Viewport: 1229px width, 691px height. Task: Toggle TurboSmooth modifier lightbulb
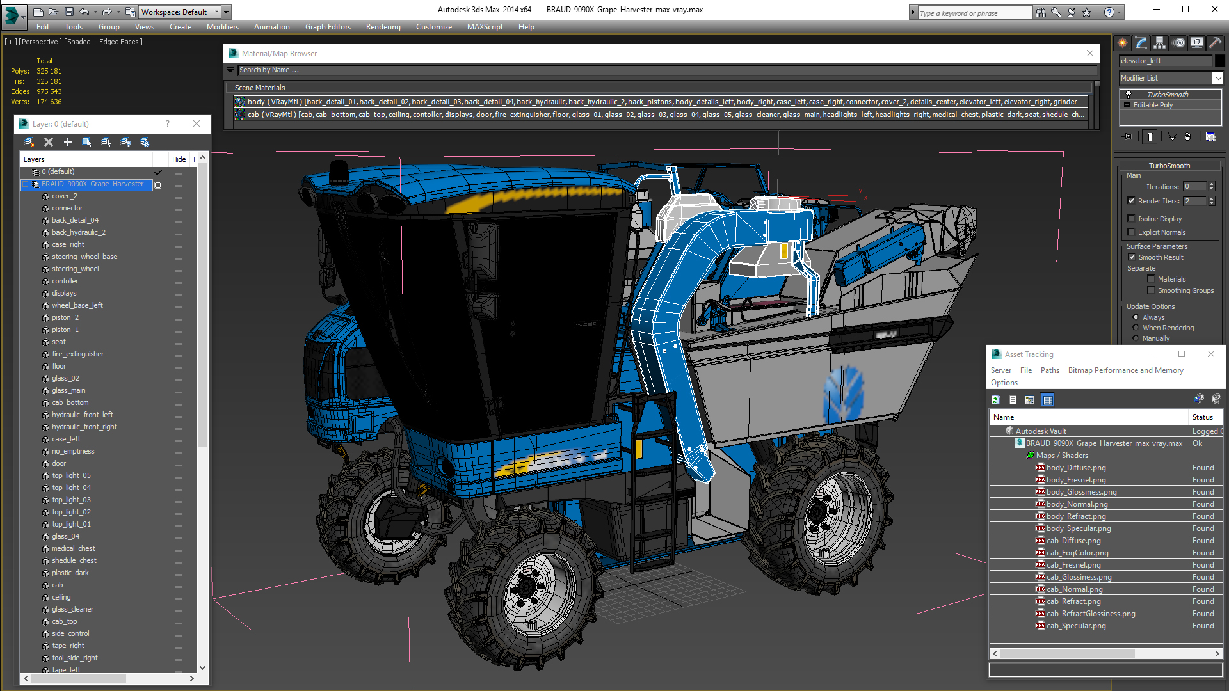(1129, 95)
